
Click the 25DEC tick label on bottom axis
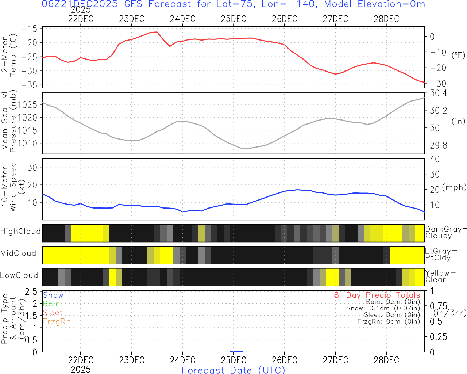(x=233, y=360)
